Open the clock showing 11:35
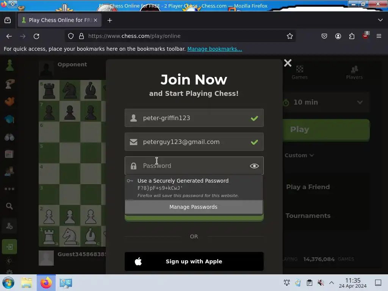 pyautogui.click(x=353, y=283)
